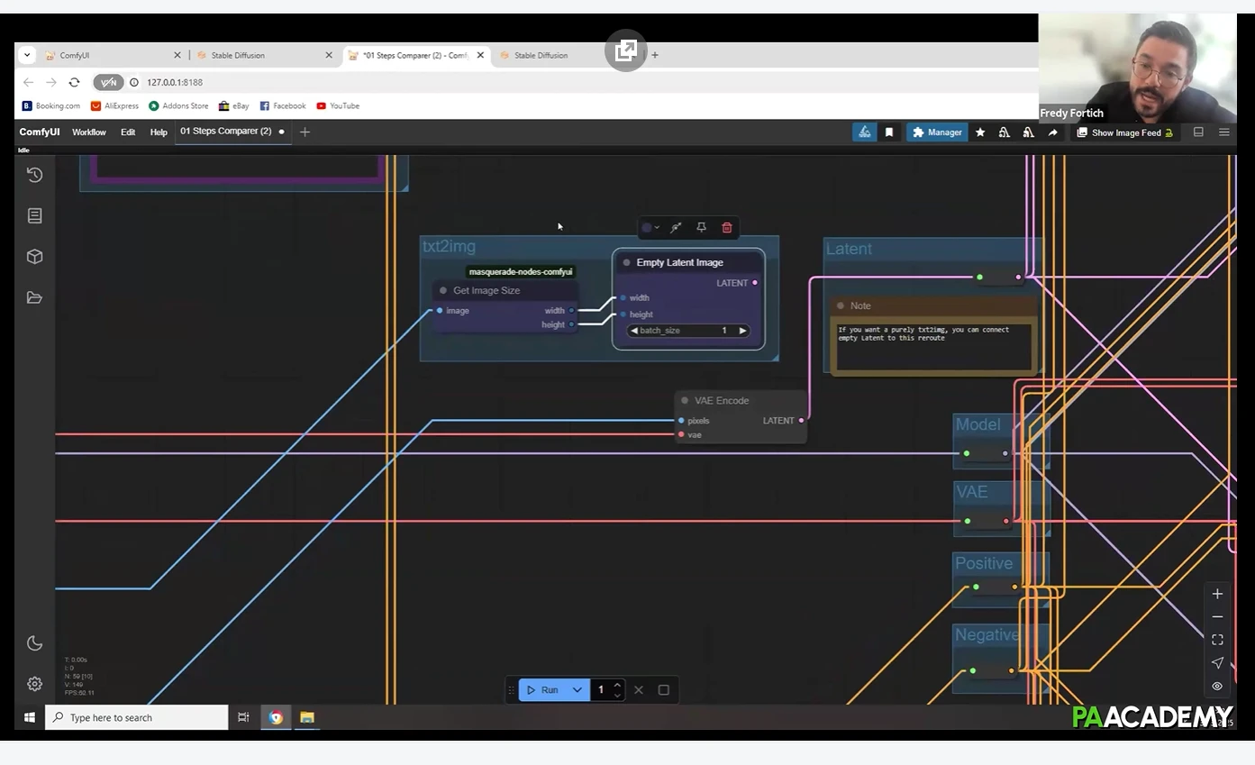Collapse the Empty Latent Image node
Screen dimensions: 1255x765
627,263
